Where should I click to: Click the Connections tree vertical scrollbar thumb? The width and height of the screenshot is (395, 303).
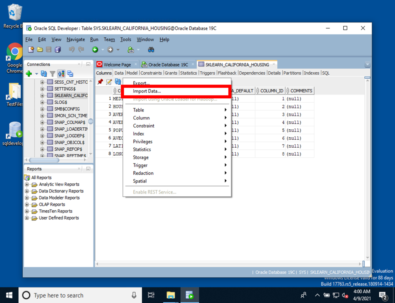(91, 121)
